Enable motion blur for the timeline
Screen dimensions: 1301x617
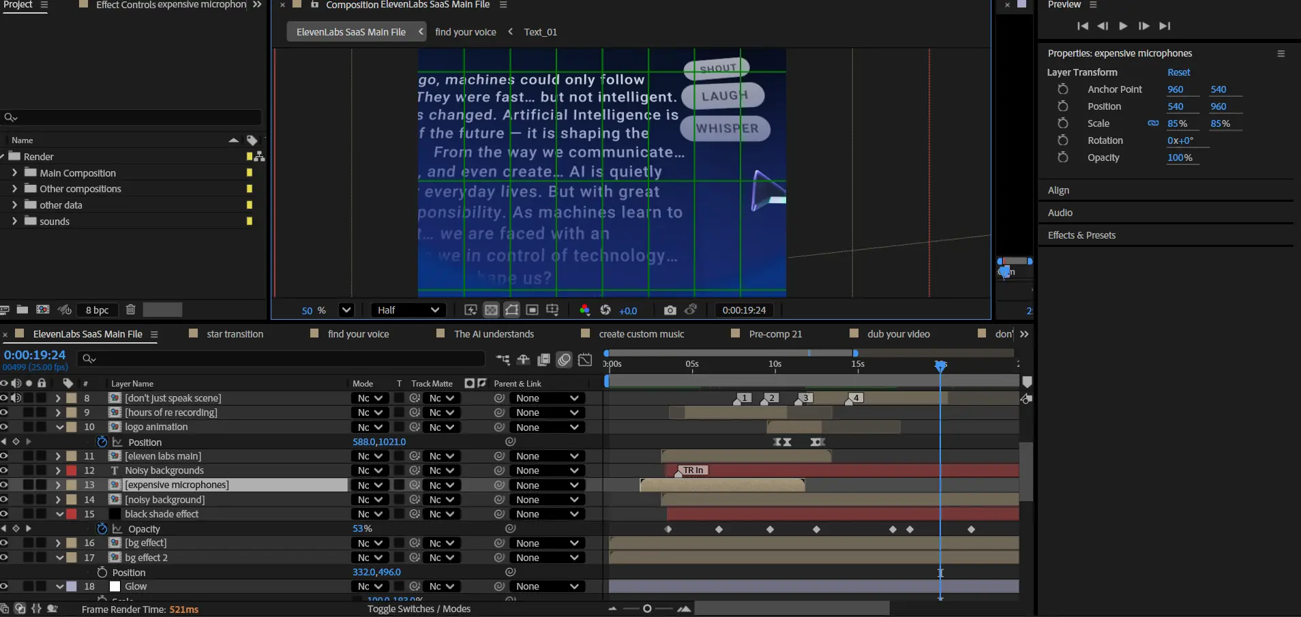pos(564,359)
